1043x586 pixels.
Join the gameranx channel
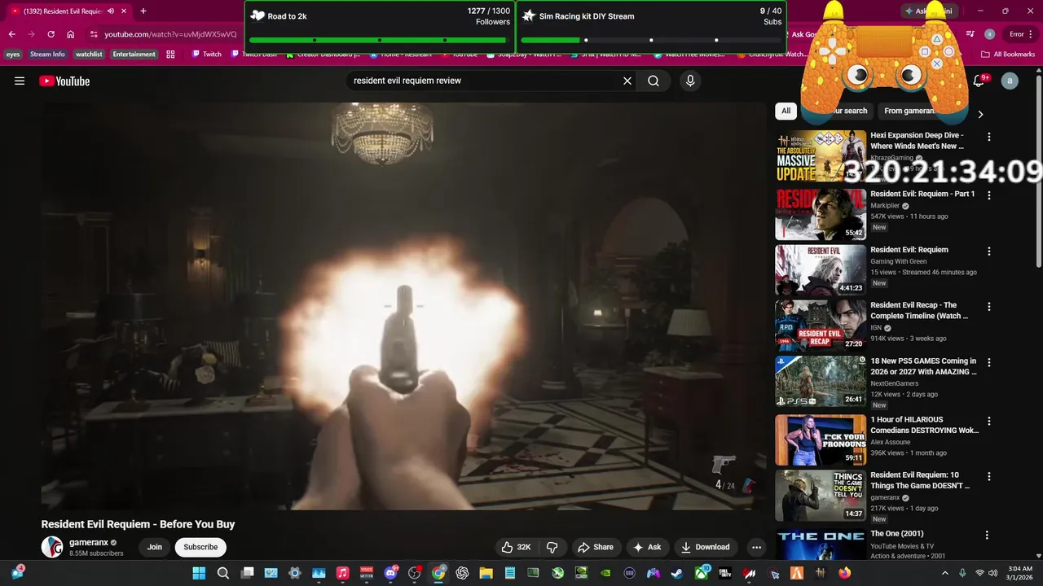[155, 547]
